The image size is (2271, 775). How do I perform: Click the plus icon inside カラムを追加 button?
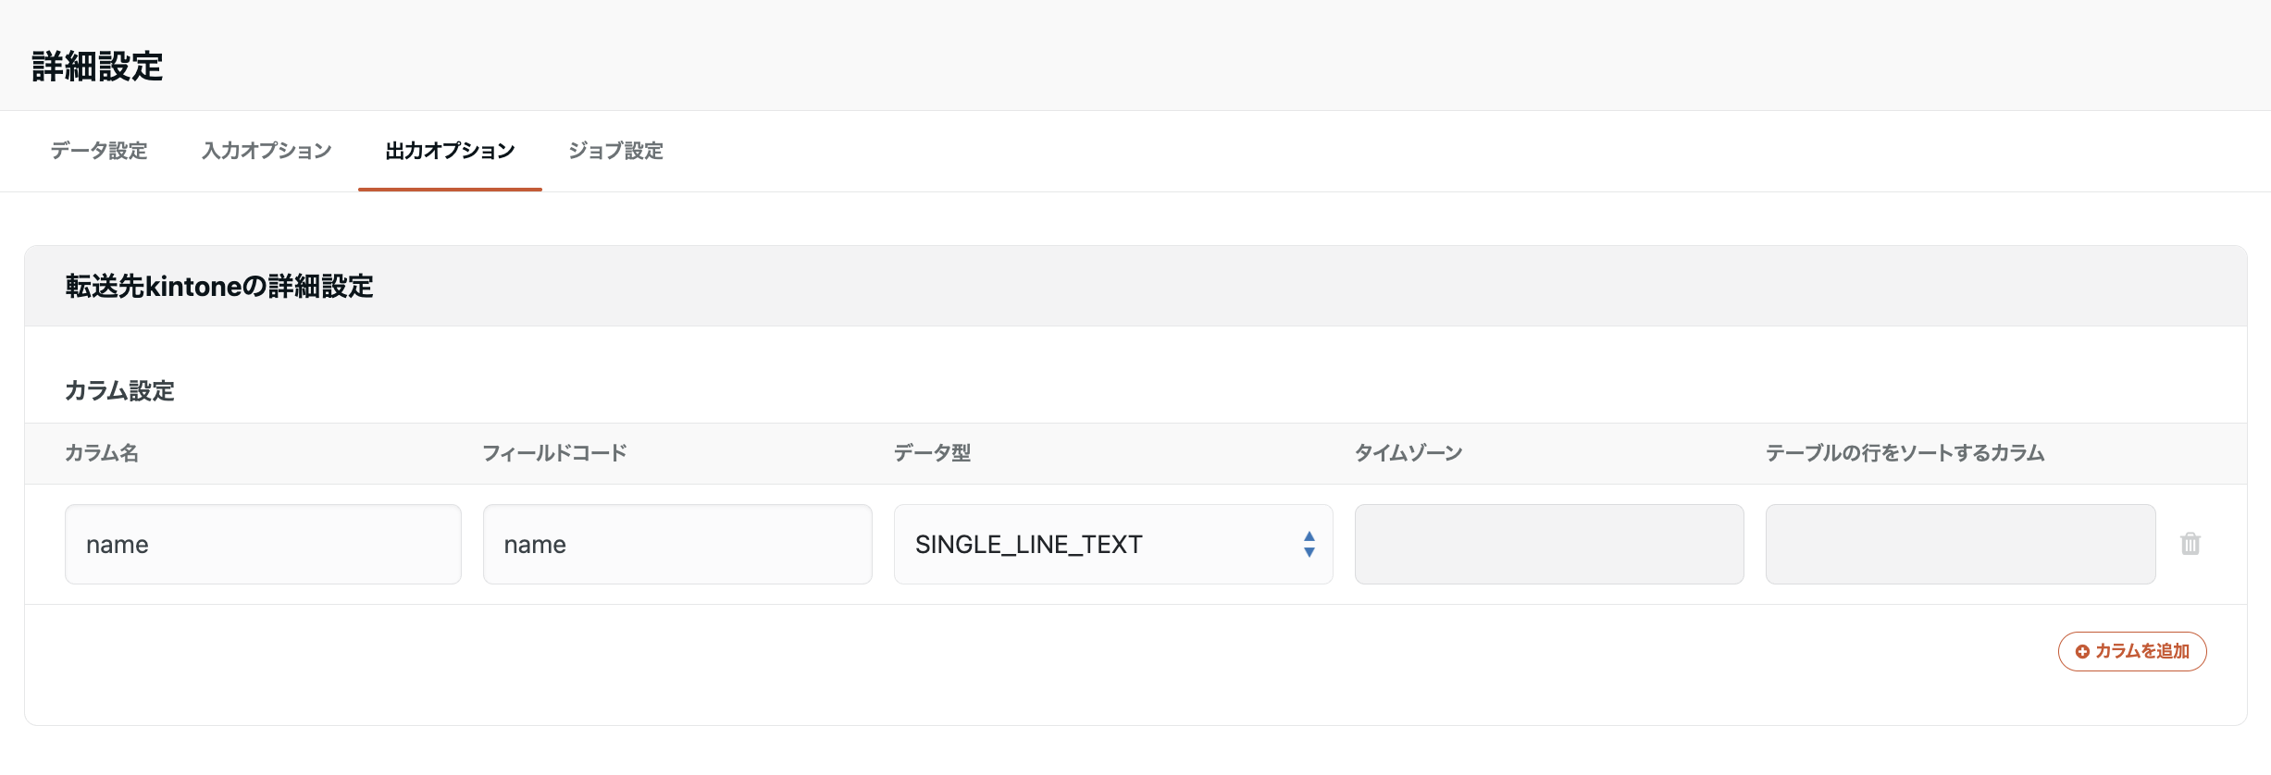click(2084, 651)
